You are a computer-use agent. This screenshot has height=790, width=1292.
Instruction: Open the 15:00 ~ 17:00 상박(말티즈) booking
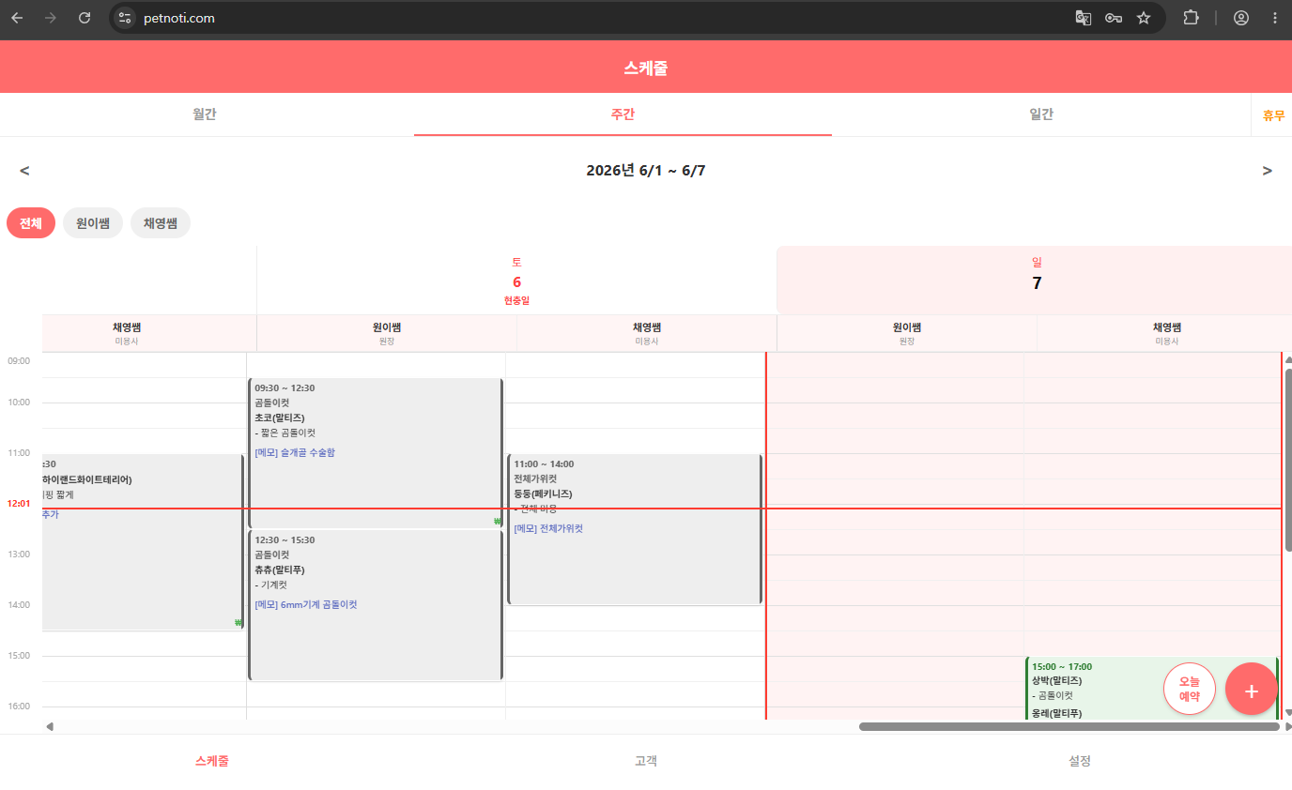[x=1151, y=689]
